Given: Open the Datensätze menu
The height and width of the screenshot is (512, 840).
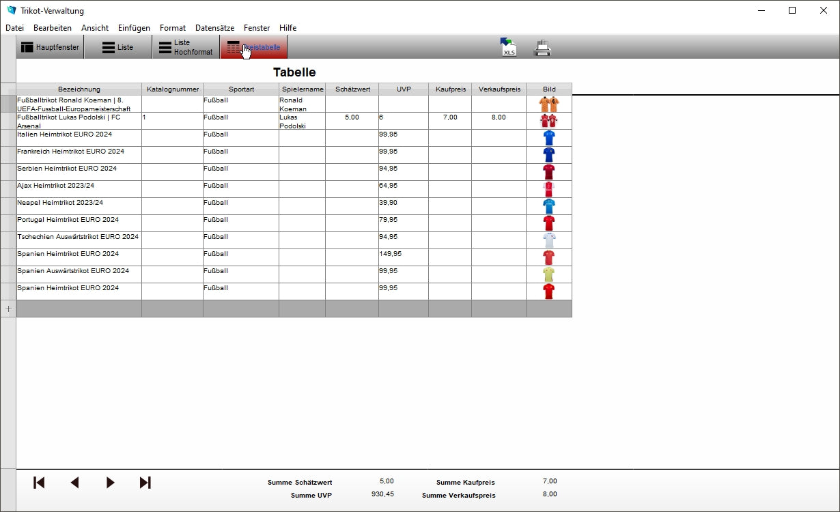Looking at the screenshot, I should pyautogui.click(x=214, y=28).
